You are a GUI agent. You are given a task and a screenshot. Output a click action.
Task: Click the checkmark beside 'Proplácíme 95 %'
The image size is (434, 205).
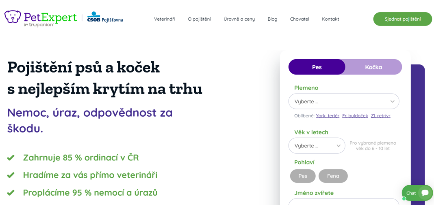pos(11,192)
